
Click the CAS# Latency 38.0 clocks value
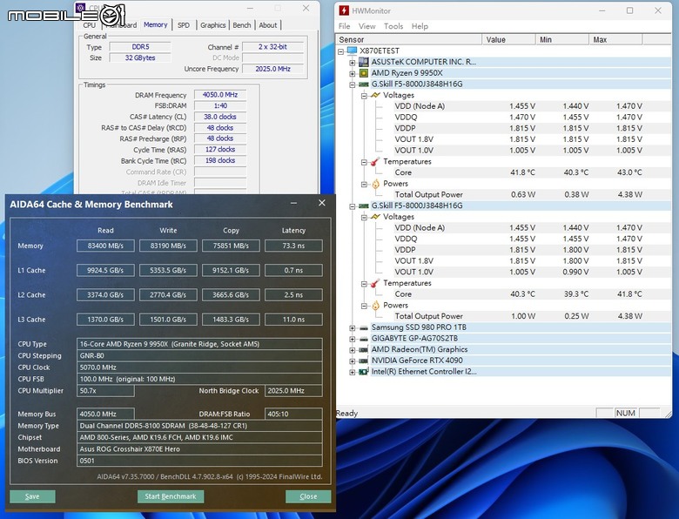[x=220, y=117]
